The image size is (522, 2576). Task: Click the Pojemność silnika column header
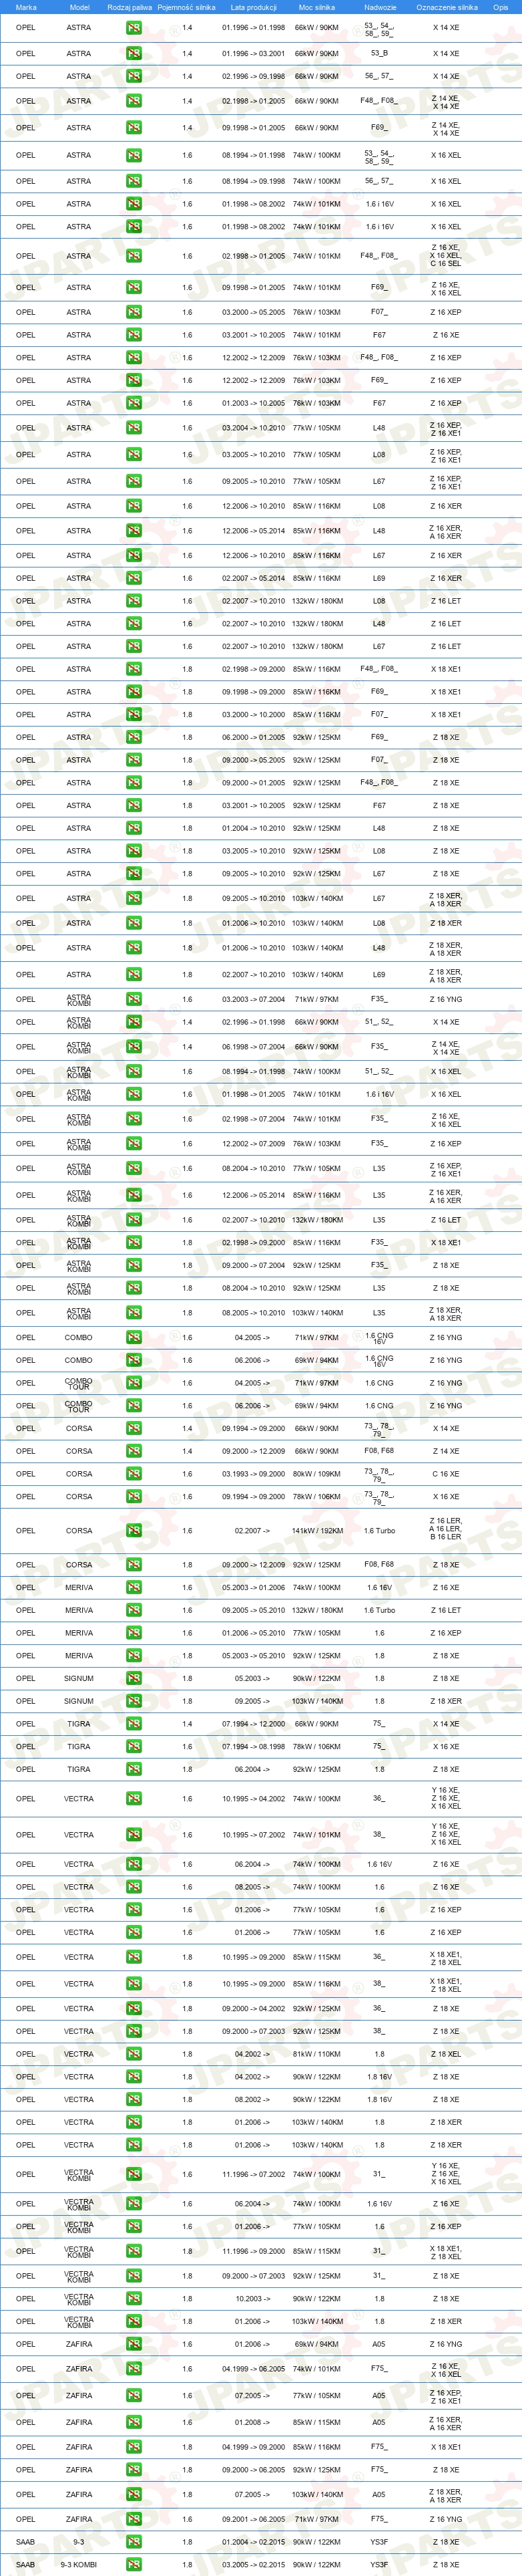click(187, 7)
